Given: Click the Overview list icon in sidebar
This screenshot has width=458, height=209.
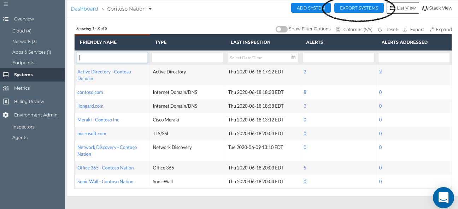Looking at the screenshot, I should [x=6, y=19].
